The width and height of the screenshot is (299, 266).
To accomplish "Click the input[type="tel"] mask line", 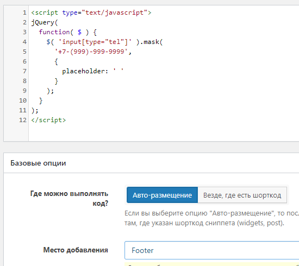I will pos(104,42).
